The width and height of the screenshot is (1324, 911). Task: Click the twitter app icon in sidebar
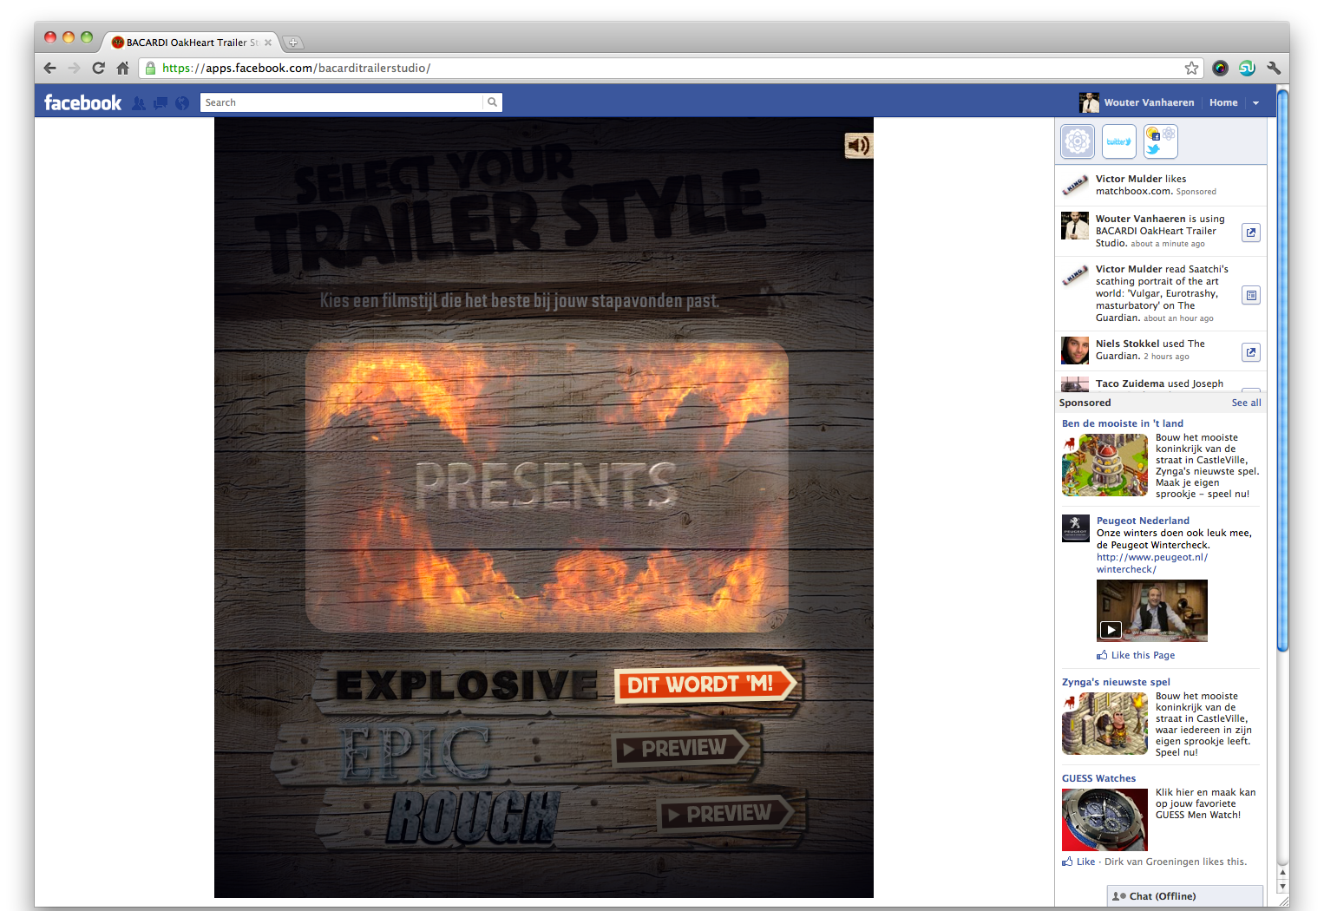pyautogui.click(x=1119, y=141)
